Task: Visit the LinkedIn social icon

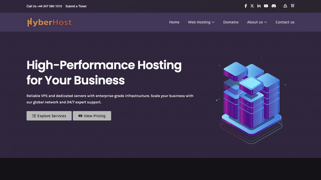Action: click(x=259, y=6)
